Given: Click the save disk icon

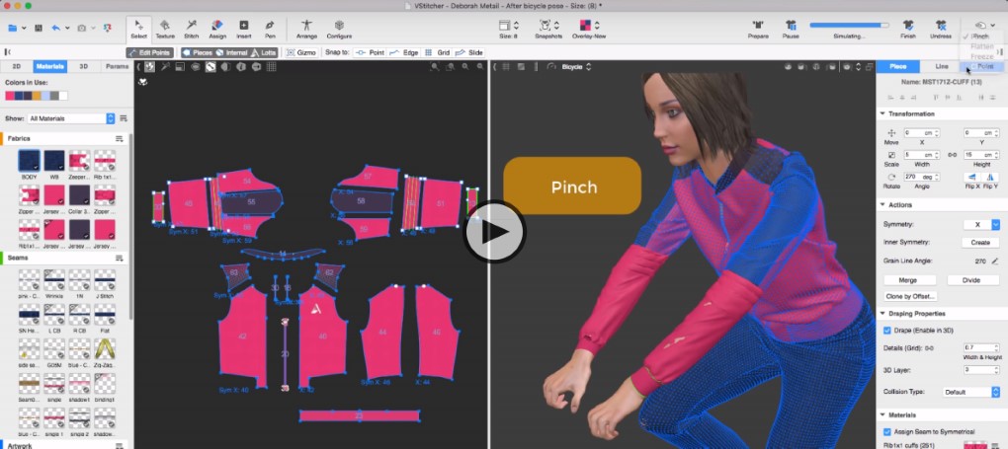Looking at the screenshot, I should [x=39, y=29].
